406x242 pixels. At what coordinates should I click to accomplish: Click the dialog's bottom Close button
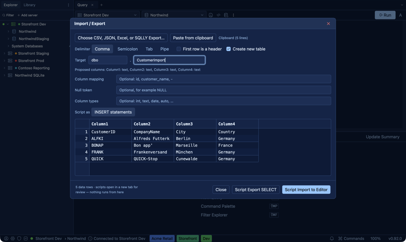point(221,190)
